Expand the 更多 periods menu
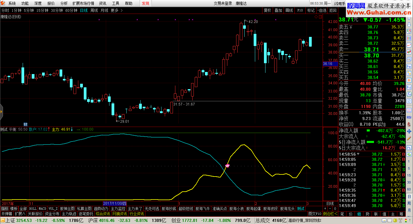This screenshot has height=224, width=413. 117,10
